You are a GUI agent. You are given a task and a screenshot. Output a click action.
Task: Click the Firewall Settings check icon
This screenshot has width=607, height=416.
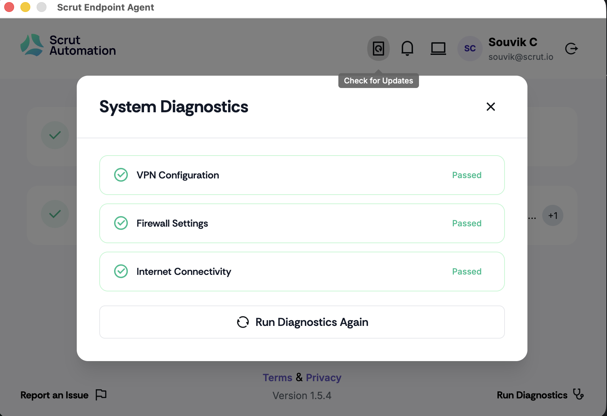121,223
